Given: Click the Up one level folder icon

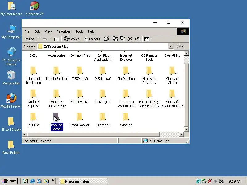Looking at the screenshot, I should tap(57, 39).
